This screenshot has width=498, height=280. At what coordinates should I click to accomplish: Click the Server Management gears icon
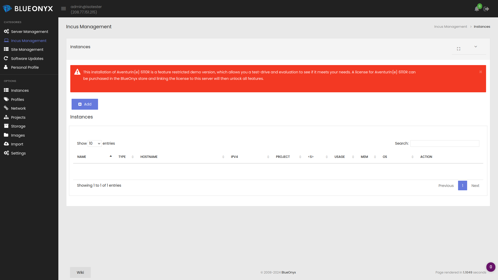coord(6,31)
